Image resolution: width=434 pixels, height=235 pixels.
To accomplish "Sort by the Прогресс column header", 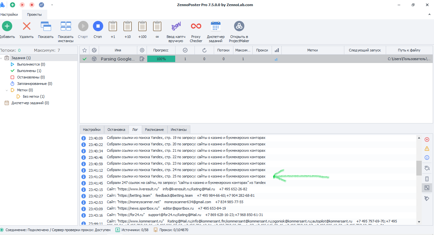I will 161,50.
